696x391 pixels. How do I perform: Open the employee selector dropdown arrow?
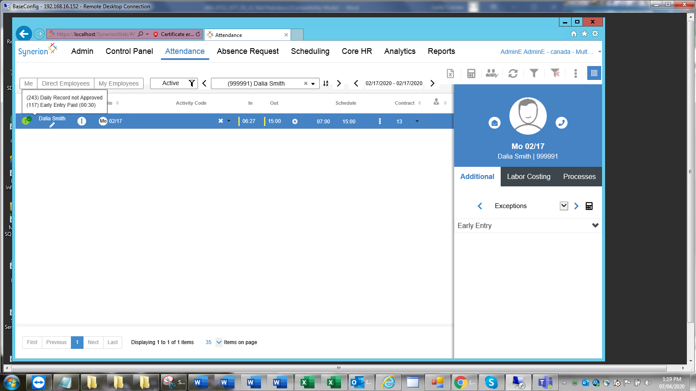click(x=313, y=84)
